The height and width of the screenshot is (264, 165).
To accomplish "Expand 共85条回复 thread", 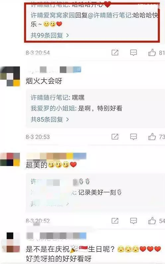I will tap(50, 119).
